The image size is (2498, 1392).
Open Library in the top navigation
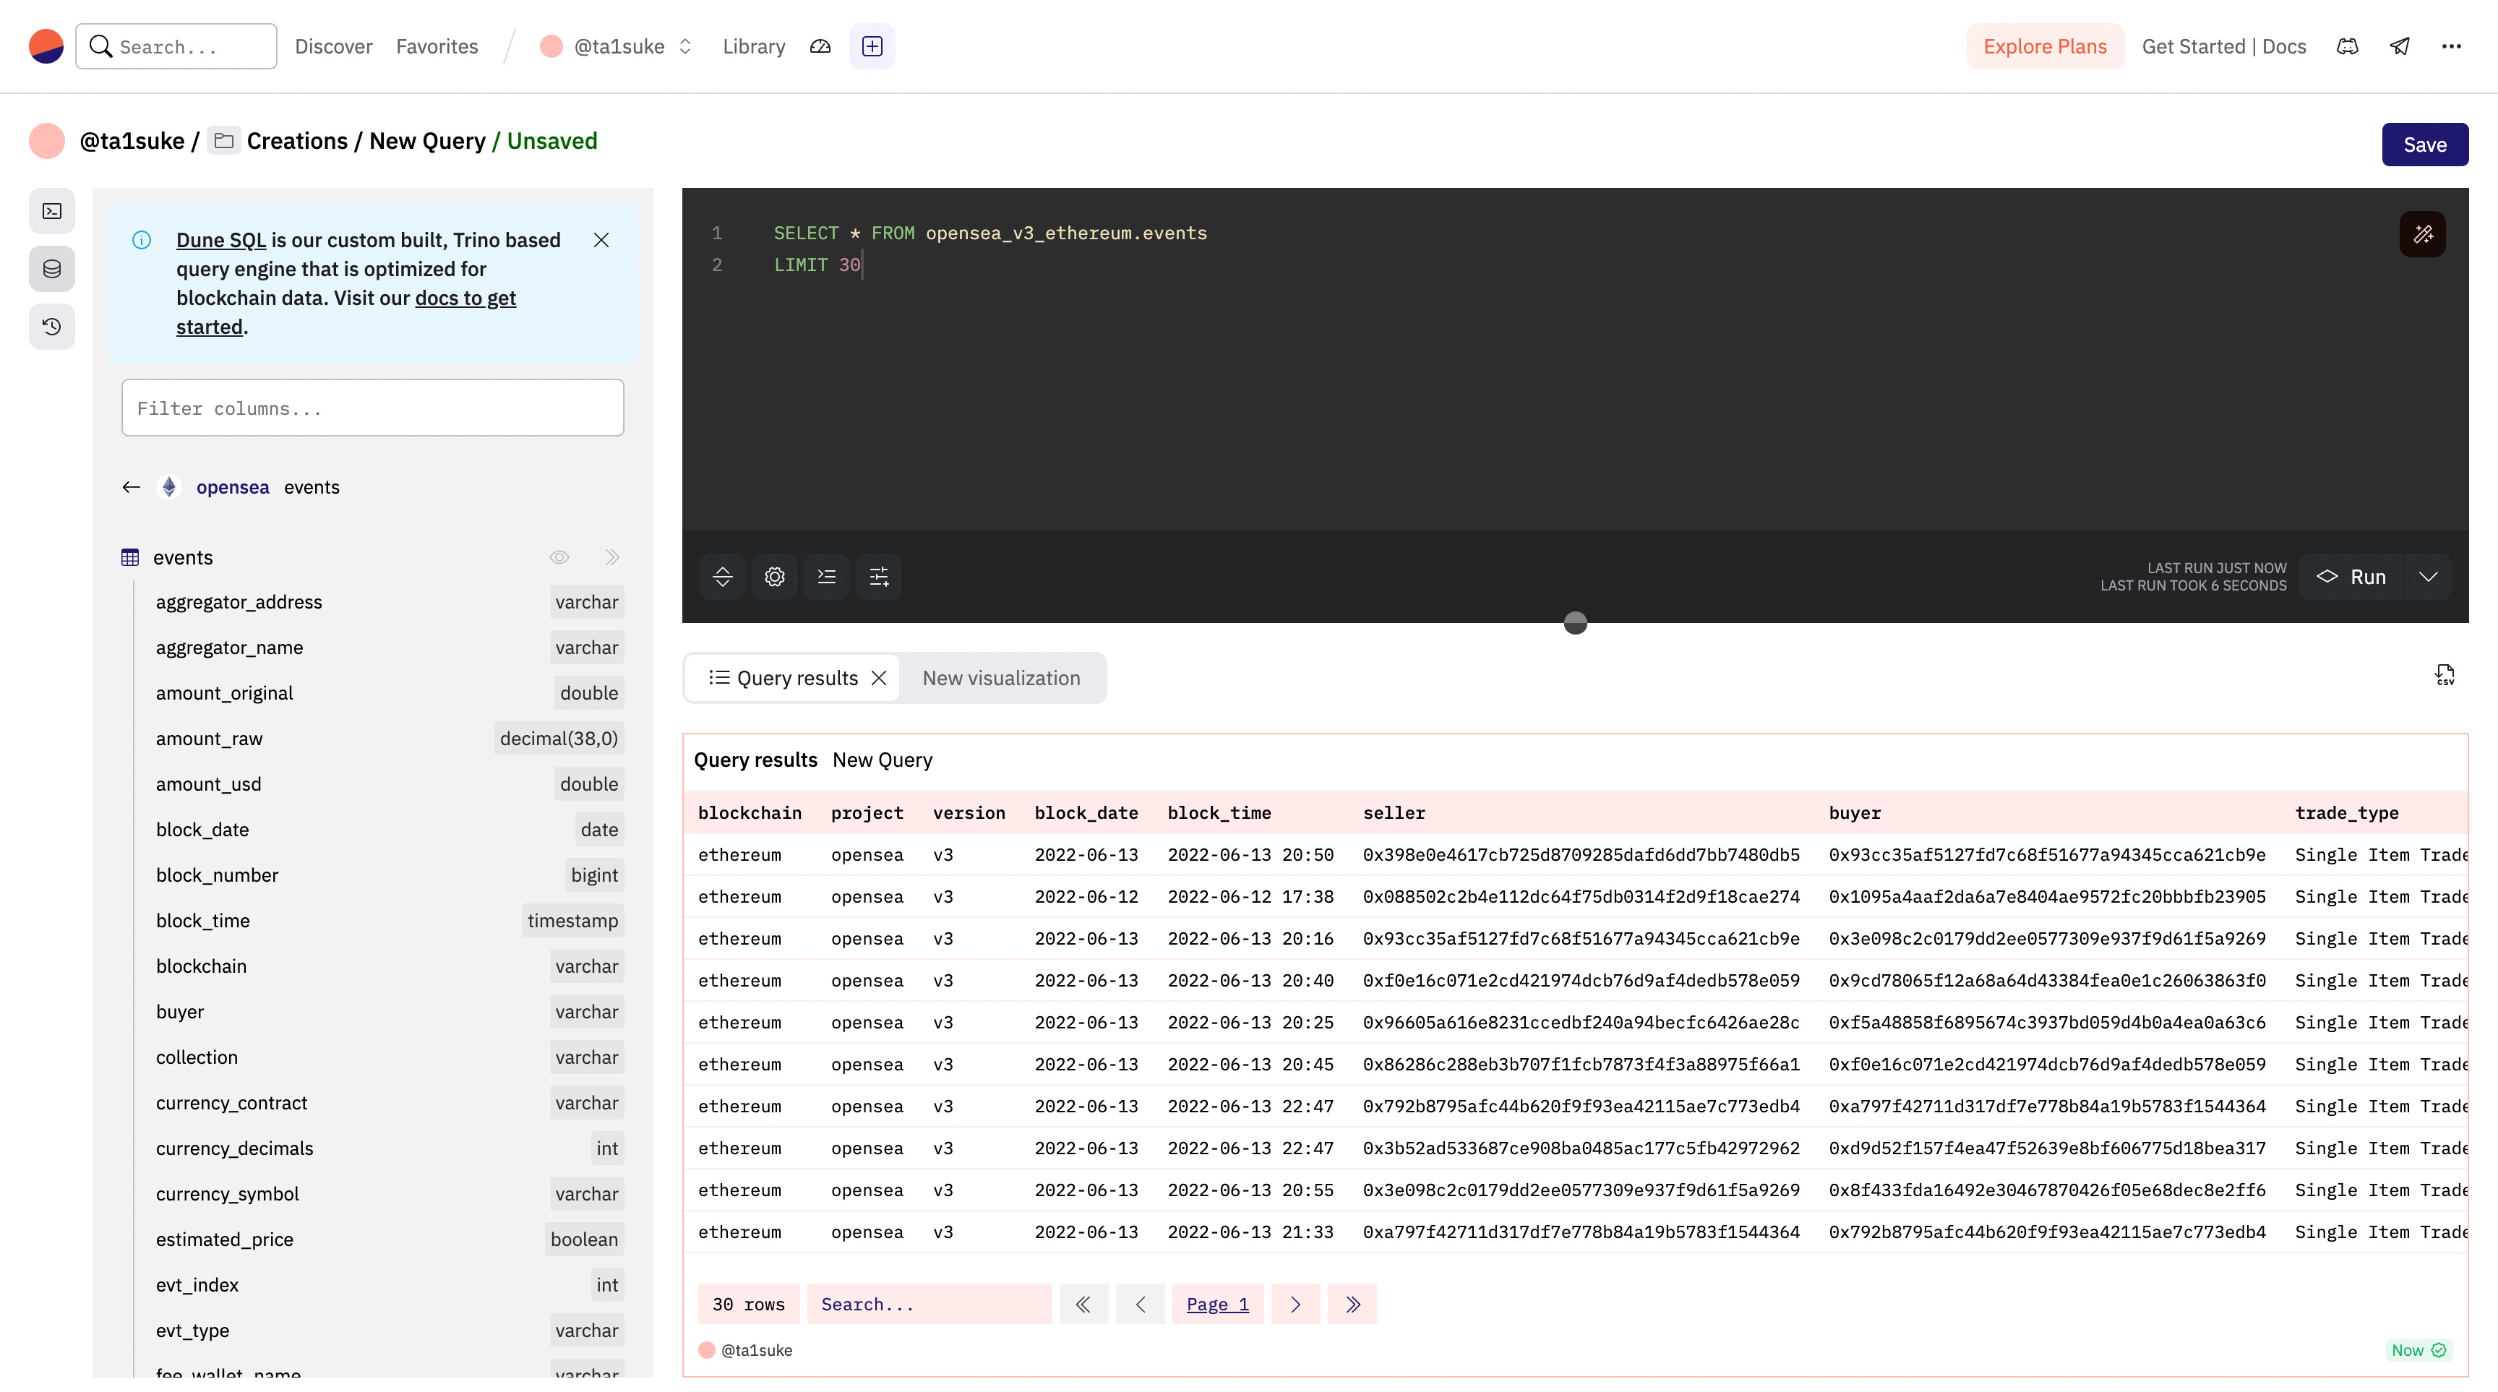[753, 46]
